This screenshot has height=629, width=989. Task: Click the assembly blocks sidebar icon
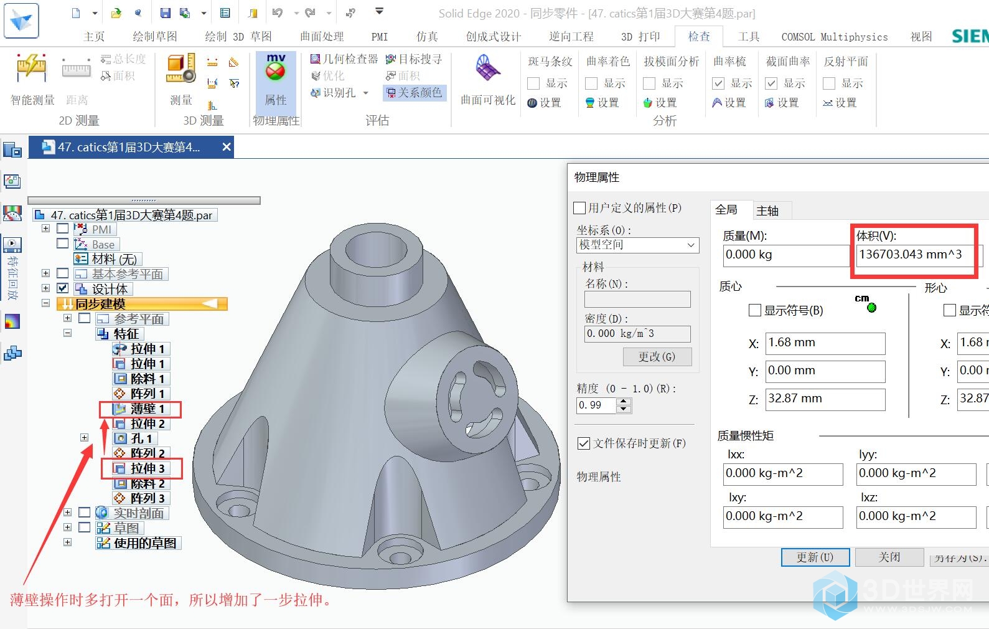[12, 354]
